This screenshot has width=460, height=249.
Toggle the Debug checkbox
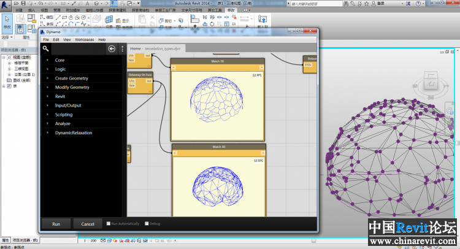click(x=147, y=223)
